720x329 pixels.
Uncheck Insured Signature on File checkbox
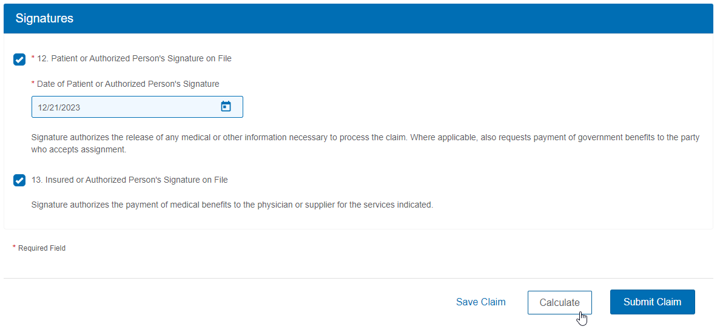19,180
